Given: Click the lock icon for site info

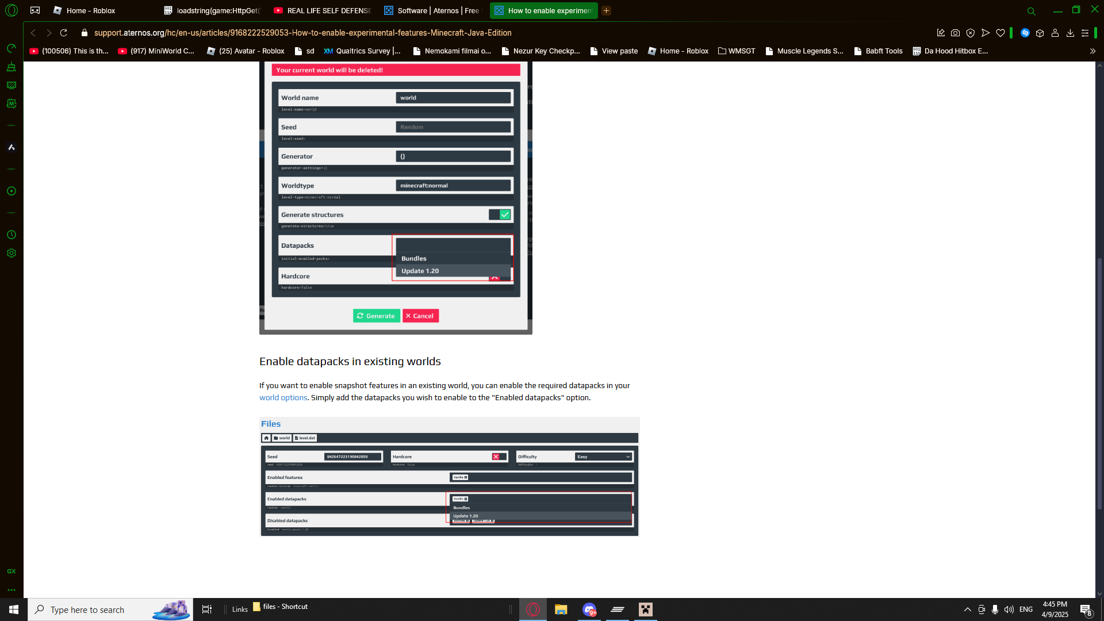Looking at the screenshot, I should coord(85,33).
